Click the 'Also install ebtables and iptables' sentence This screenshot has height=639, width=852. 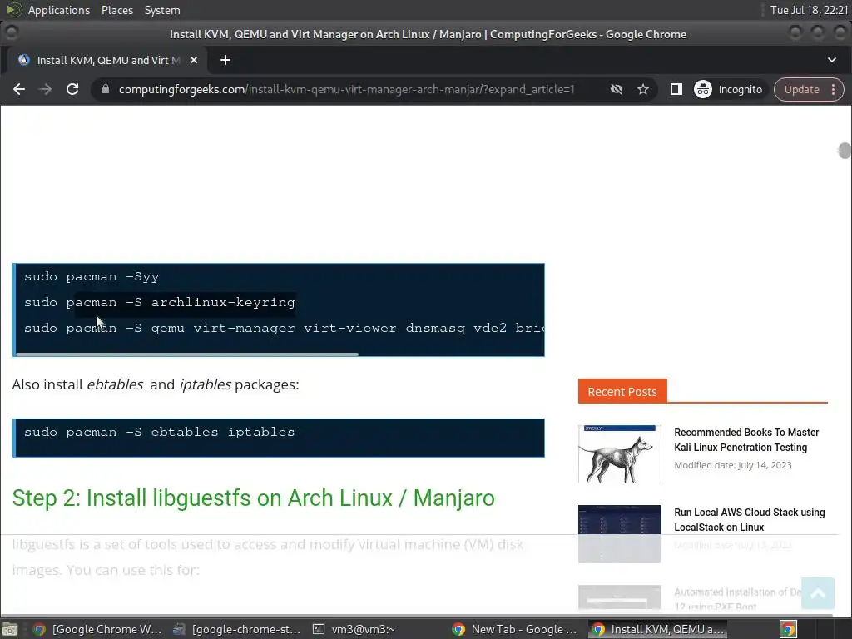click(156, 384)
